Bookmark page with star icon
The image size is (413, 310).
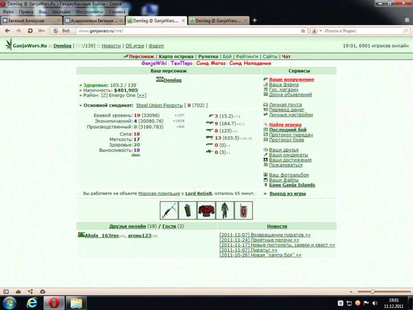[303, 31]
